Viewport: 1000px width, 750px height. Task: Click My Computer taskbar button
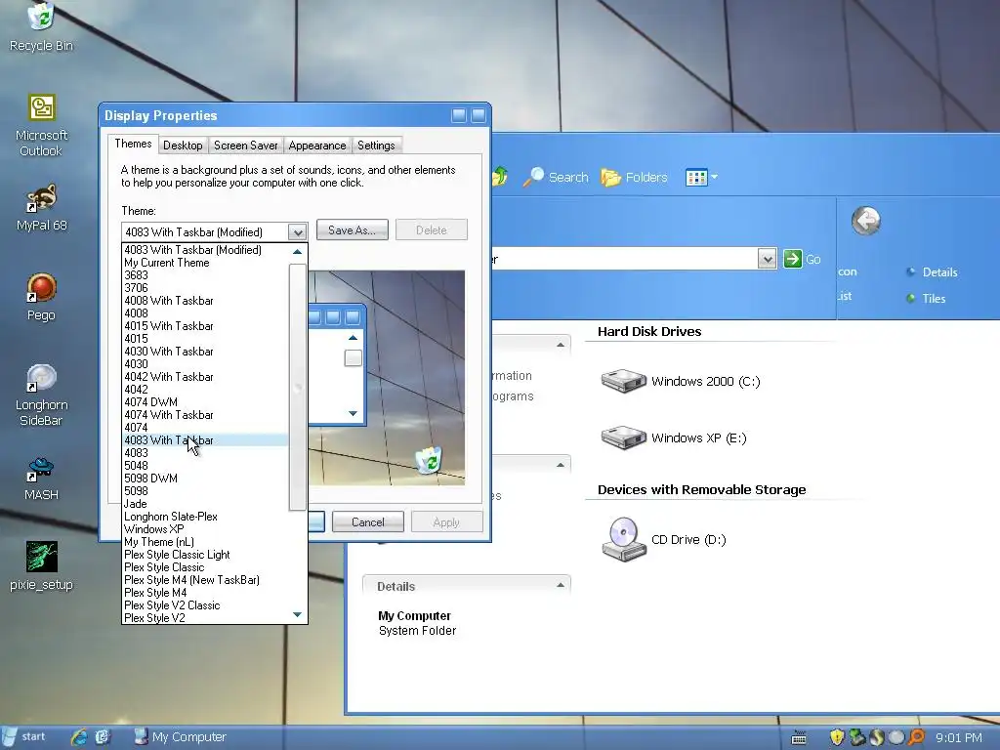181,736
